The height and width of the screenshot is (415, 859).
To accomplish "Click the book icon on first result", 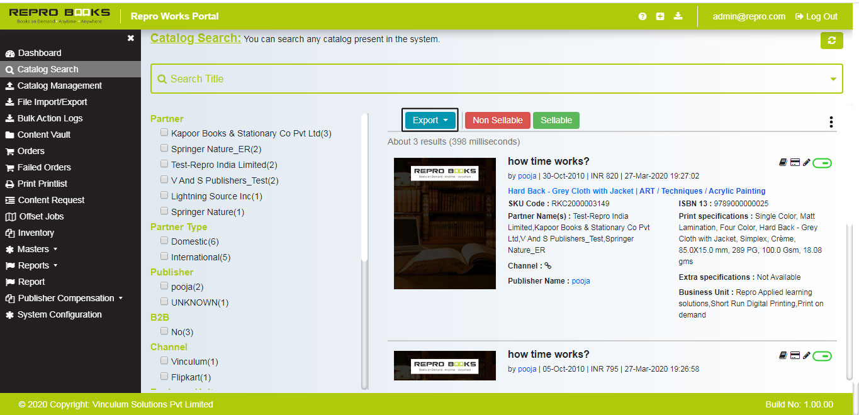I will point(783,163).
